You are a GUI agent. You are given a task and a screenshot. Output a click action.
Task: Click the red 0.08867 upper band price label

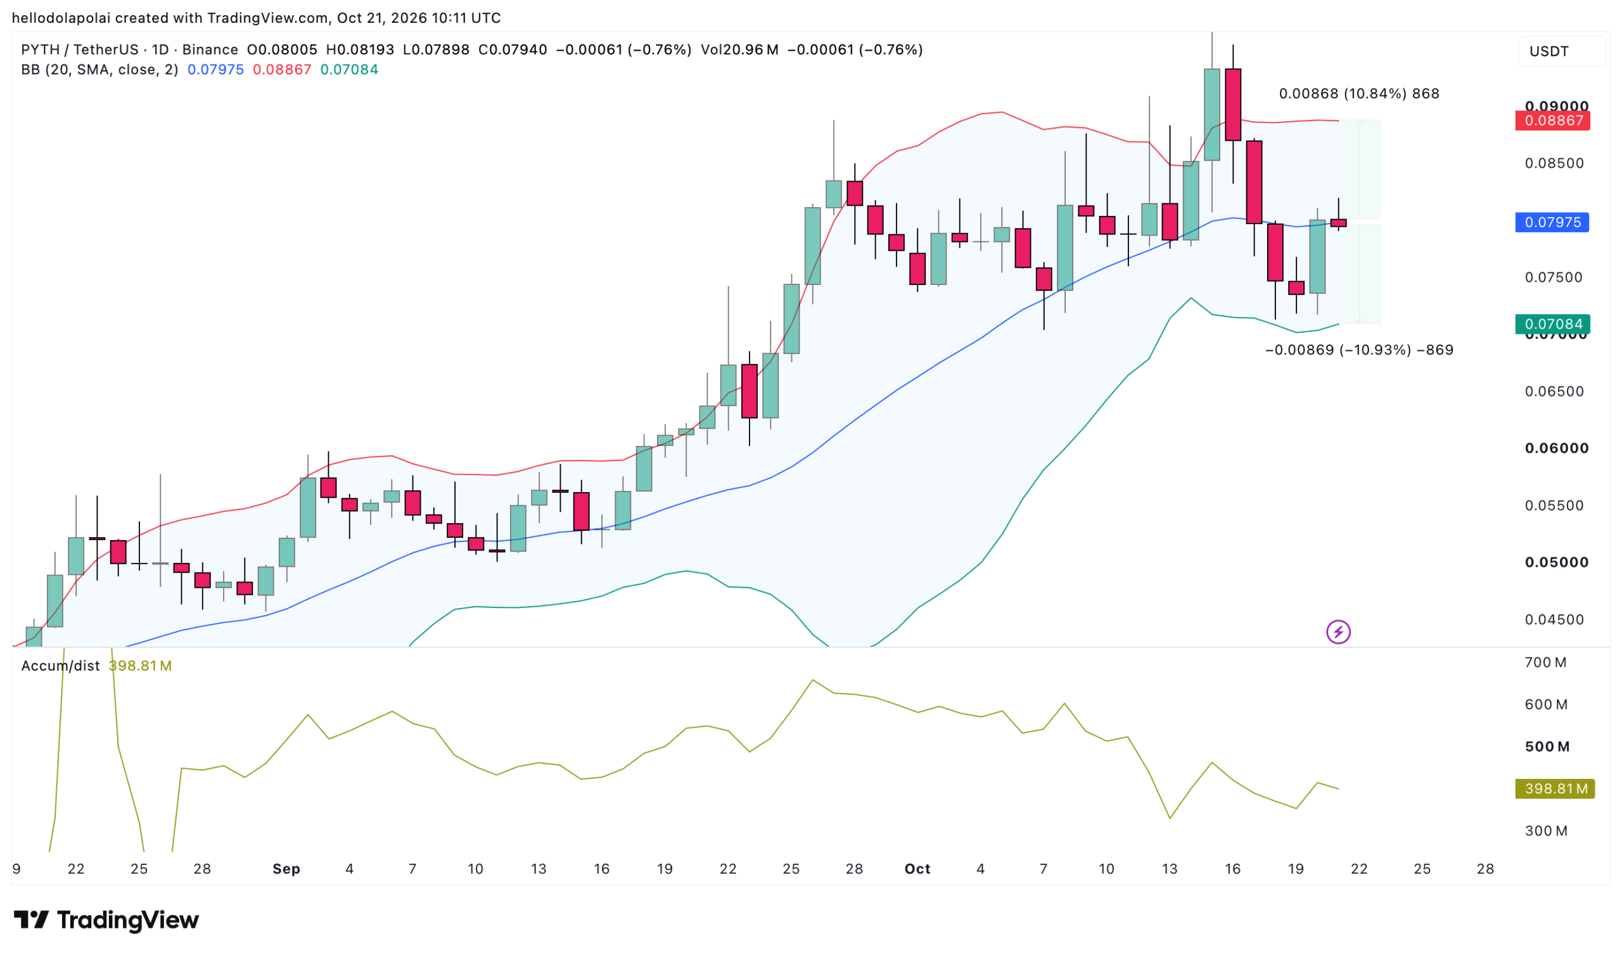click(1552, 120)
